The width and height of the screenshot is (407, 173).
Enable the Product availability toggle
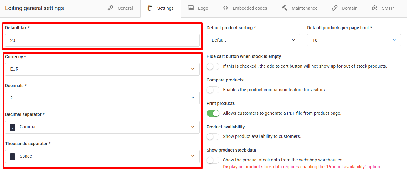[213, 137]
